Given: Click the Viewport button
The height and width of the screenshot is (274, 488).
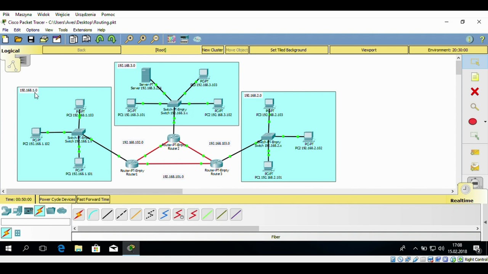Looking at the screenshot, I should pos(369,50).
